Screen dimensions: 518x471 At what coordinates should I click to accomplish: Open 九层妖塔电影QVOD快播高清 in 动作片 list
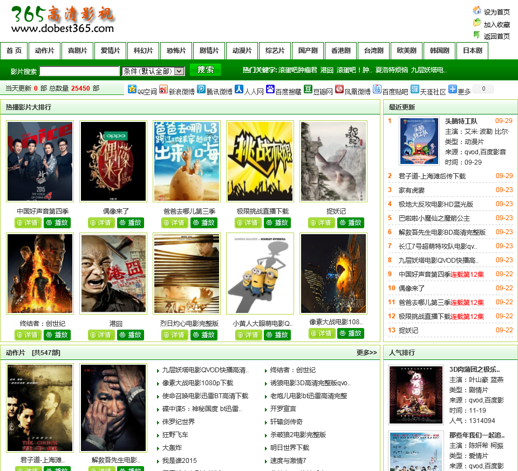205,370
